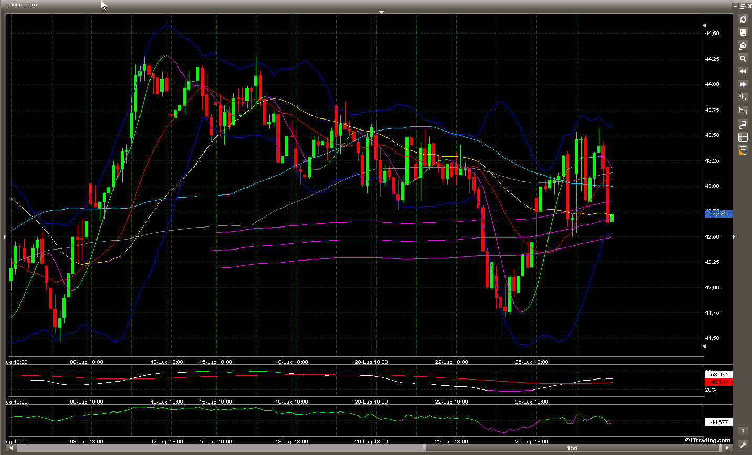Take a chart snapshot with camera icon
752x455 pixels.
coord(743,46)
